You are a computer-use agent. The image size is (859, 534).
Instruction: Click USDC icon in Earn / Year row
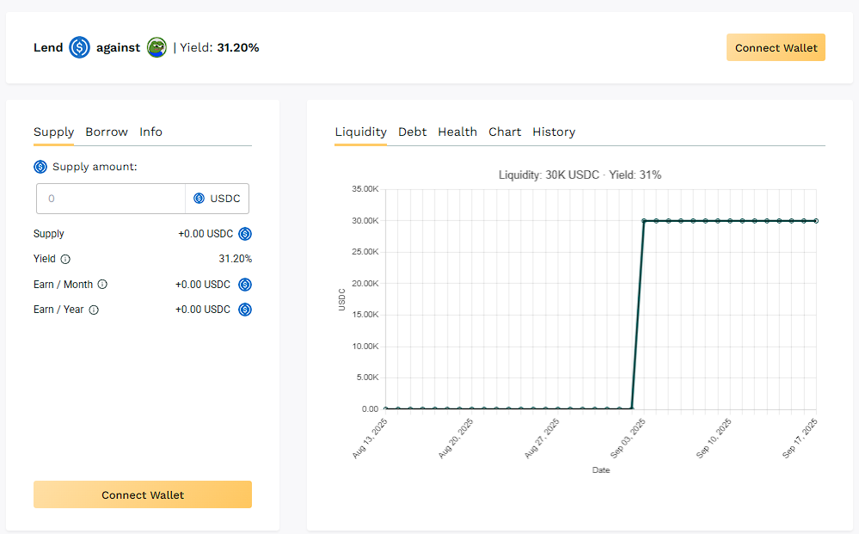(x=245, y=310)
